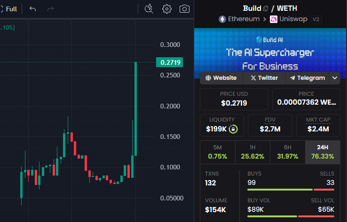The width and height of the screenshot is (347, 222).
Task: Click the FDV $2.7M box
Action: coord(270,125)
